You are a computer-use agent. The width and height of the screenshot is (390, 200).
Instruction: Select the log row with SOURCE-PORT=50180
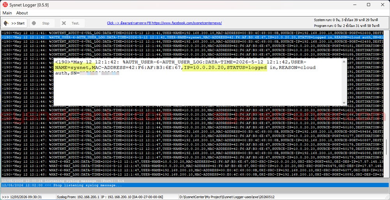(x=192, y=127)
